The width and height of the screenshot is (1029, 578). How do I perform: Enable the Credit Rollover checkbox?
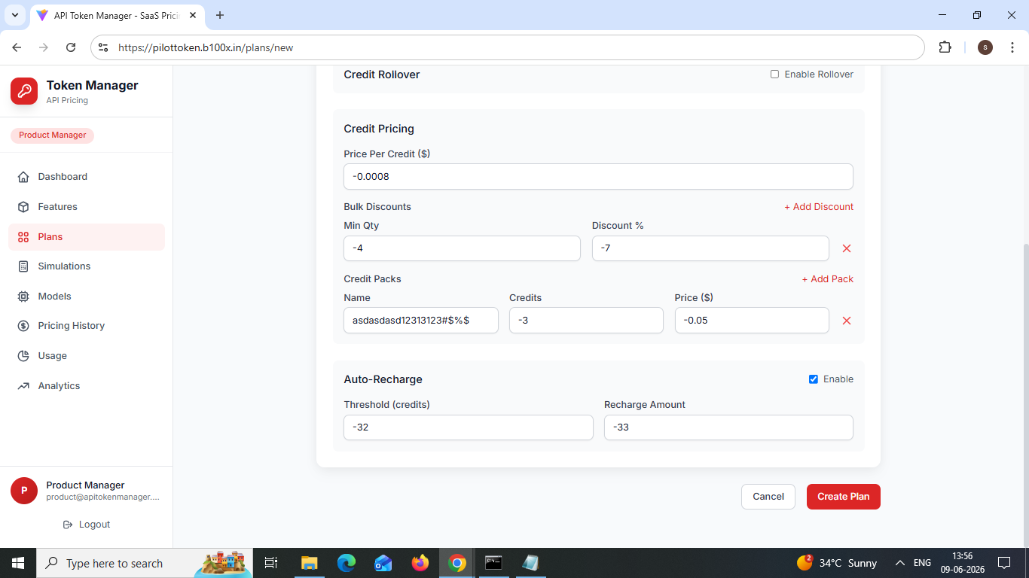pyautogui.click(x=774, y=75)
